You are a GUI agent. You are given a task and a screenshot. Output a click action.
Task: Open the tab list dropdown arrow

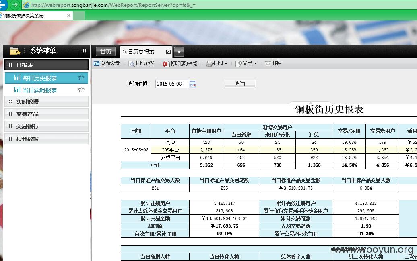coord(179,52)
